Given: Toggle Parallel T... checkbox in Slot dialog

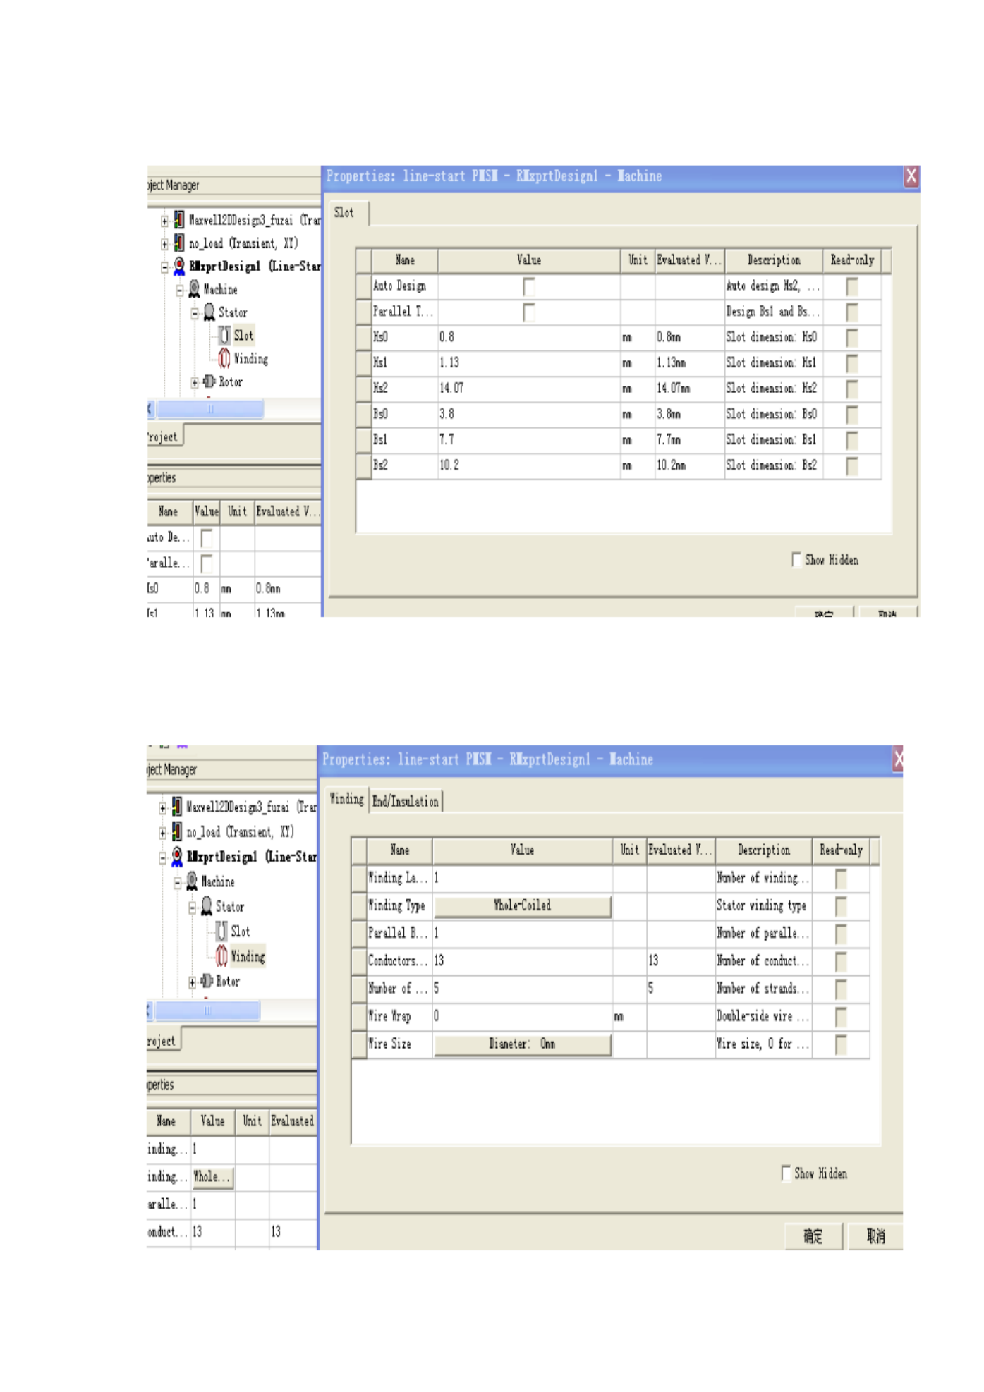Looking at the screenshot, I should click(528, 312).
